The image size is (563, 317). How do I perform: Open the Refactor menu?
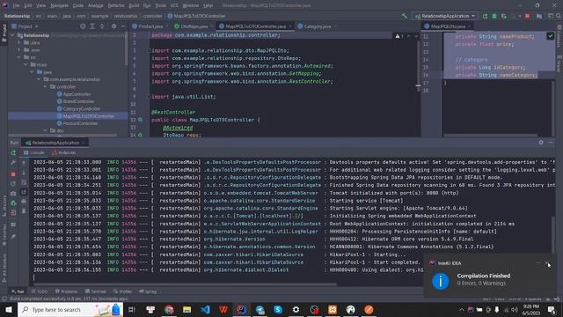[116, 5]
